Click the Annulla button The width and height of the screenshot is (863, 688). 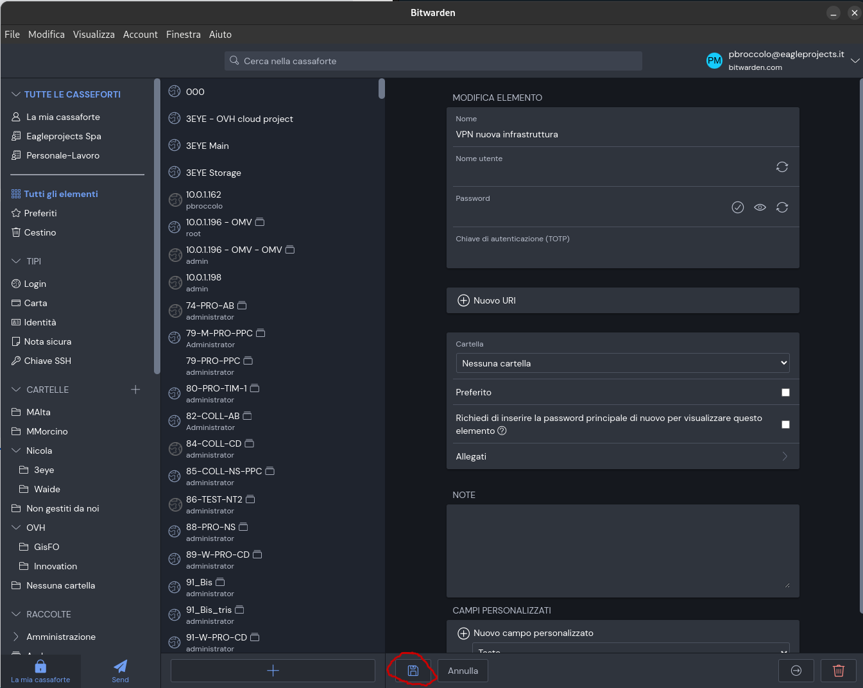[463, 671]
